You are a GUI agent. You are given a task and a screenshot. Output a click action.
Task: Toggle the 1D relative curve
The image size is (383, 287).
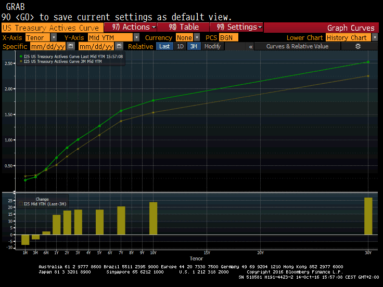pos(180,46)
